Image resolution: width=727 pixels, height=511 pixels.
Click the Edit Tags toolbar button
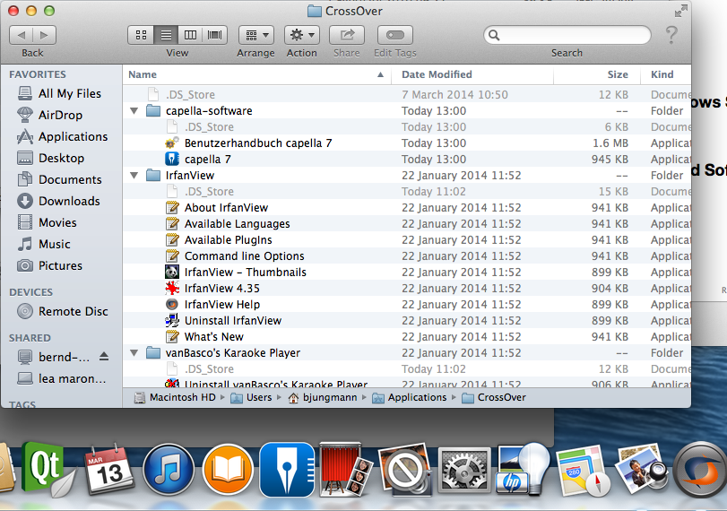pos(395,35)
